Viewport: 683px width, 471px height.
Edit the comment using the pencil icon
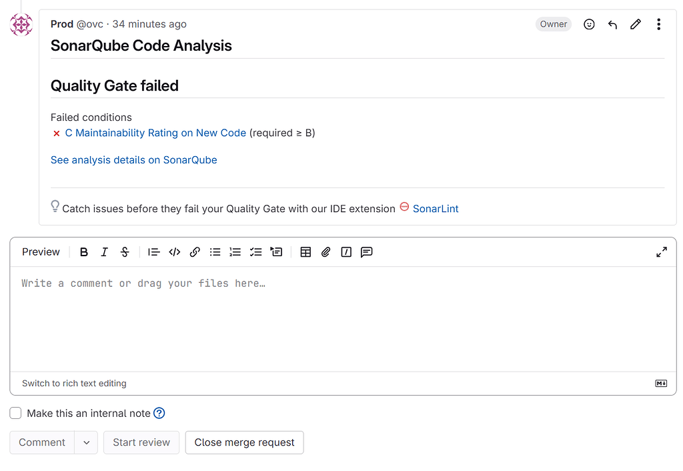click(x=635, y=24)
